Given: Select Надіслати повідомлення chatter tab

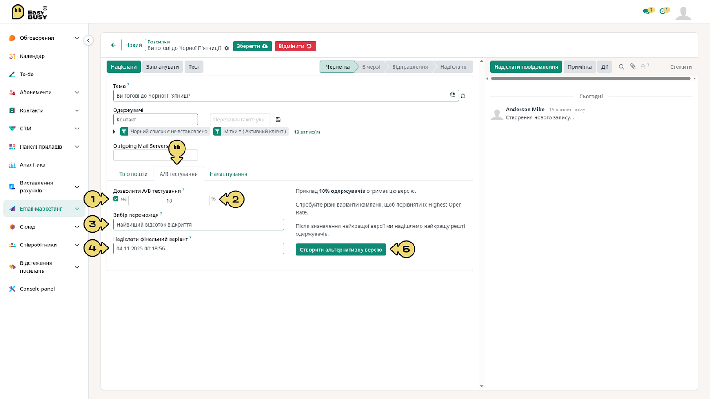Looking at the screenshot, I should tap(526, 67).
